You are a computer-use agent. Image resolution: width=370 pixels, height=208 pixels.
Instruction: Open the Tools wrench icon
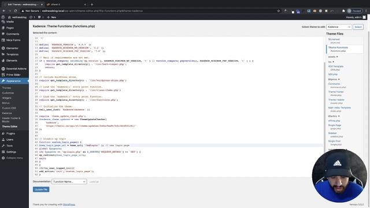(x=3, y=146)
